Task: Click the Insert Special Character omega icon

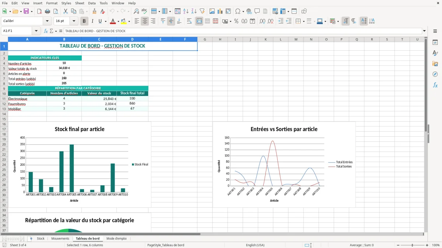Action: coord(238,11)
